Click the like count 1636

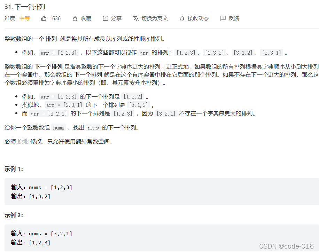coord(55,18)
